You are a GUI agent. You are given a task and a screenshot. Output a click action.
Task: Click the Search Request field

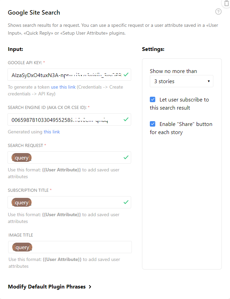tap(69, 157)
